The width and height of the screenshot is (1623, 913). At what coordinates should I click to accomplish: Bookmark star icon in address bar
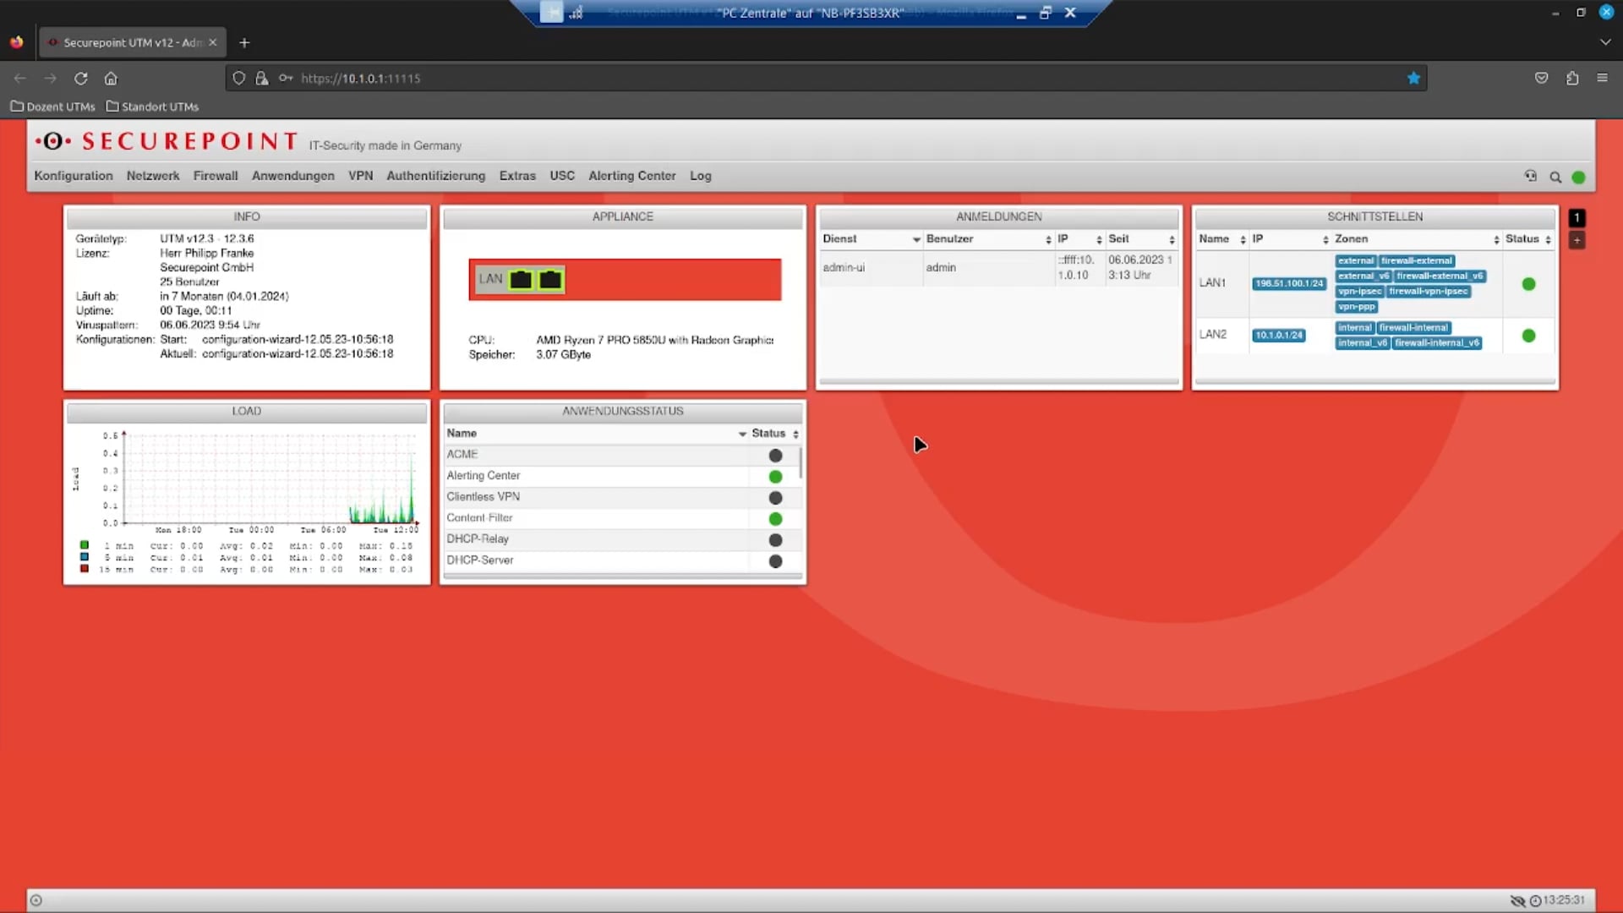click(1413, 78)
